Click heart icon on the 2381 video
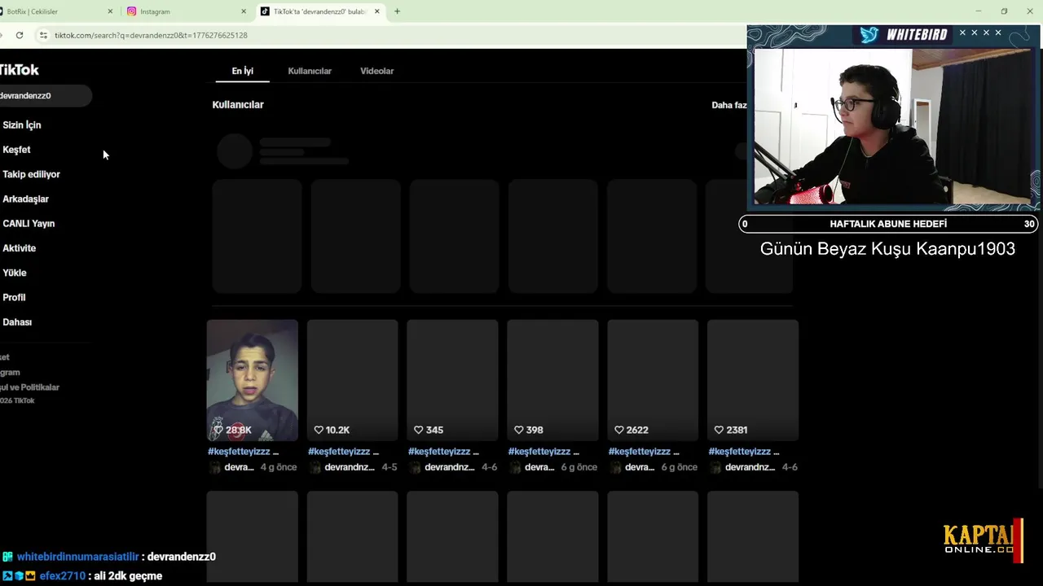 pyautogui.click(x=719, y=430)
